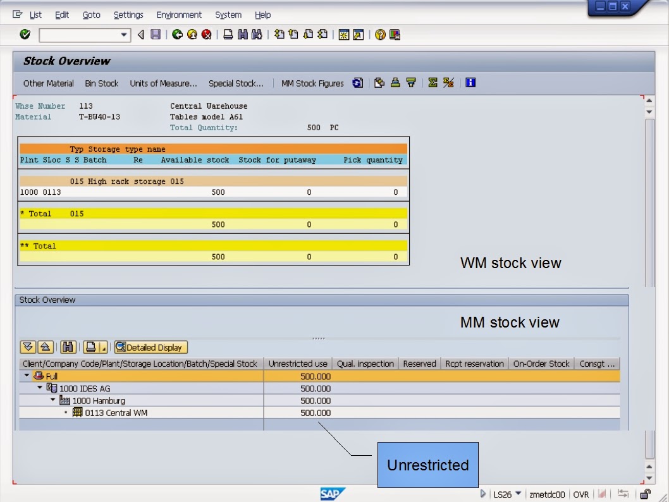
Task: Open Find using the binoculars icon
Action: point(242,35)
